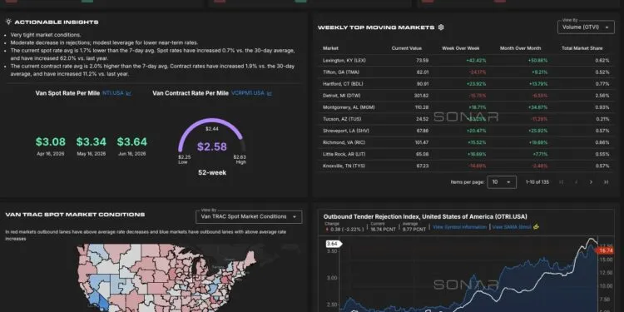Click View Symbol Information link
The width and height of the screenshot is (624, 312).
coord(459,227)
